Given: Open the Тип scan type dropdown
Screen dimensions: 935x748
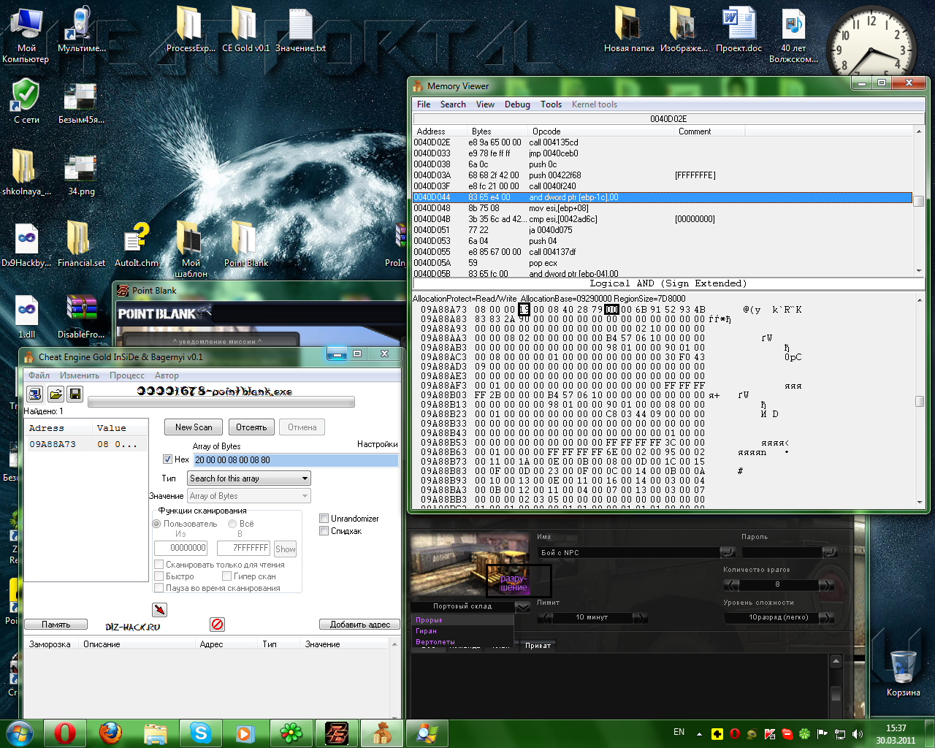Looking at the screenshot, I should [x=249, y=478].
